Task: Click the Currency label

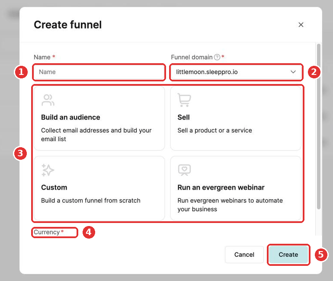Action: 47,232
